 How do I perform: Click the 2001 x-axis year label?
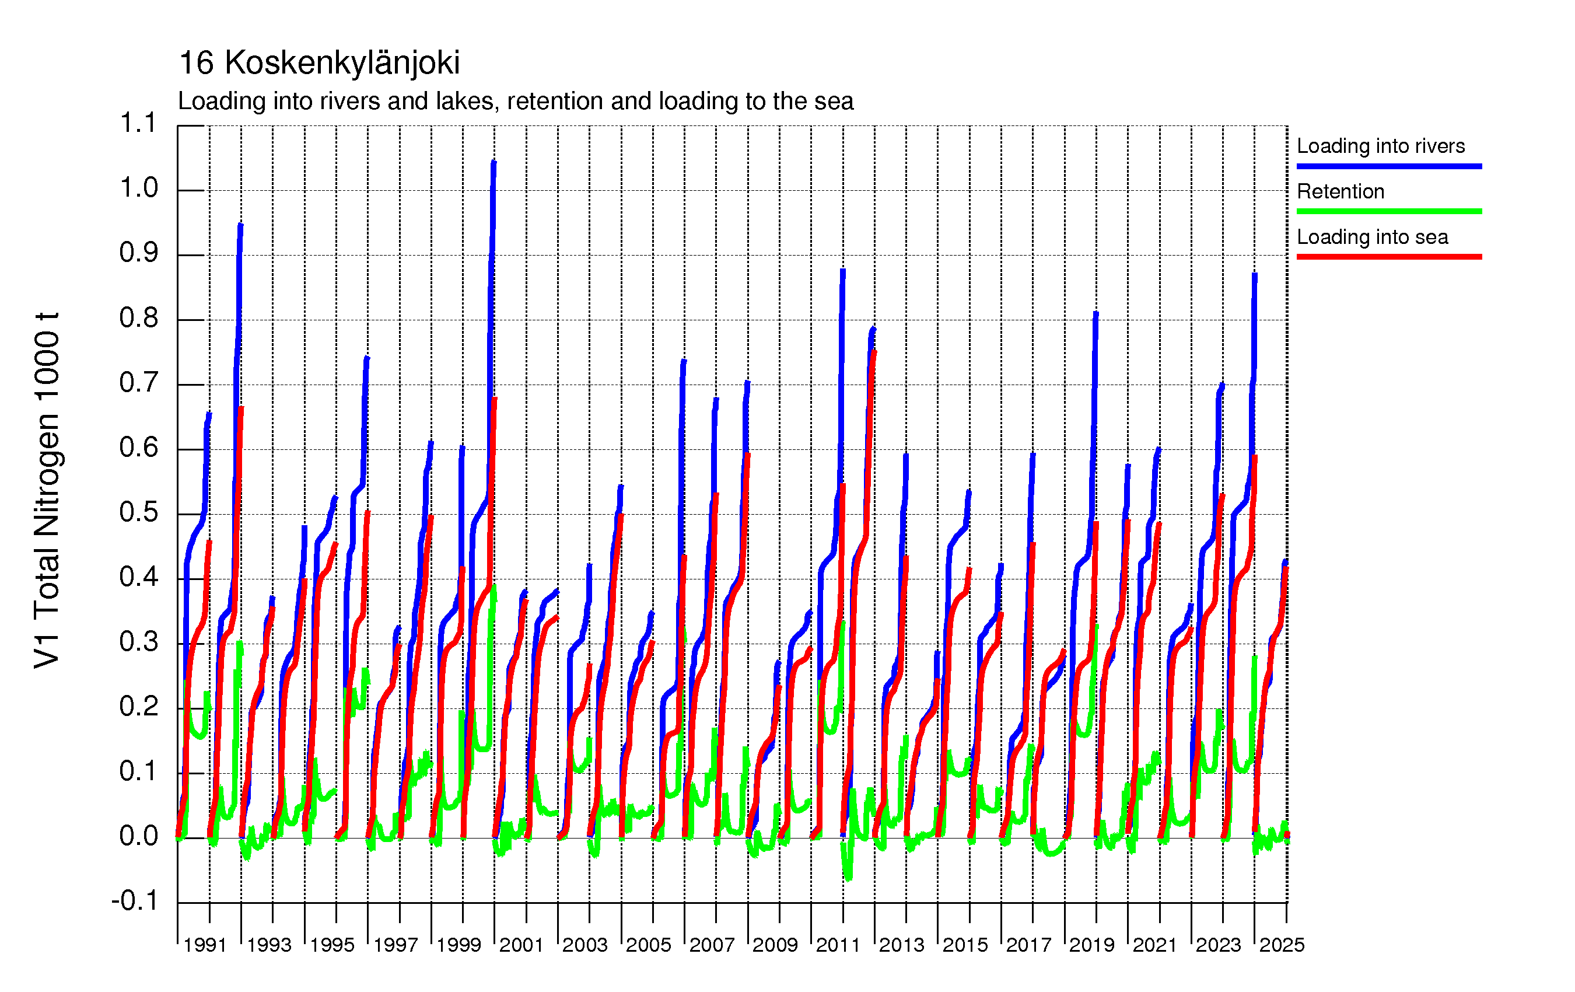coord(521,945)
